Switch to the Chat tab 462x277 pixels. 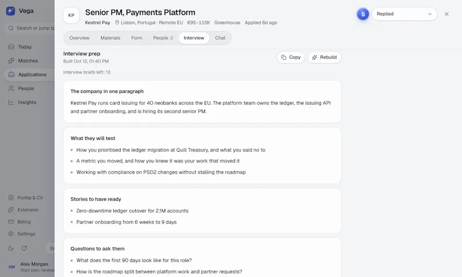220,38
